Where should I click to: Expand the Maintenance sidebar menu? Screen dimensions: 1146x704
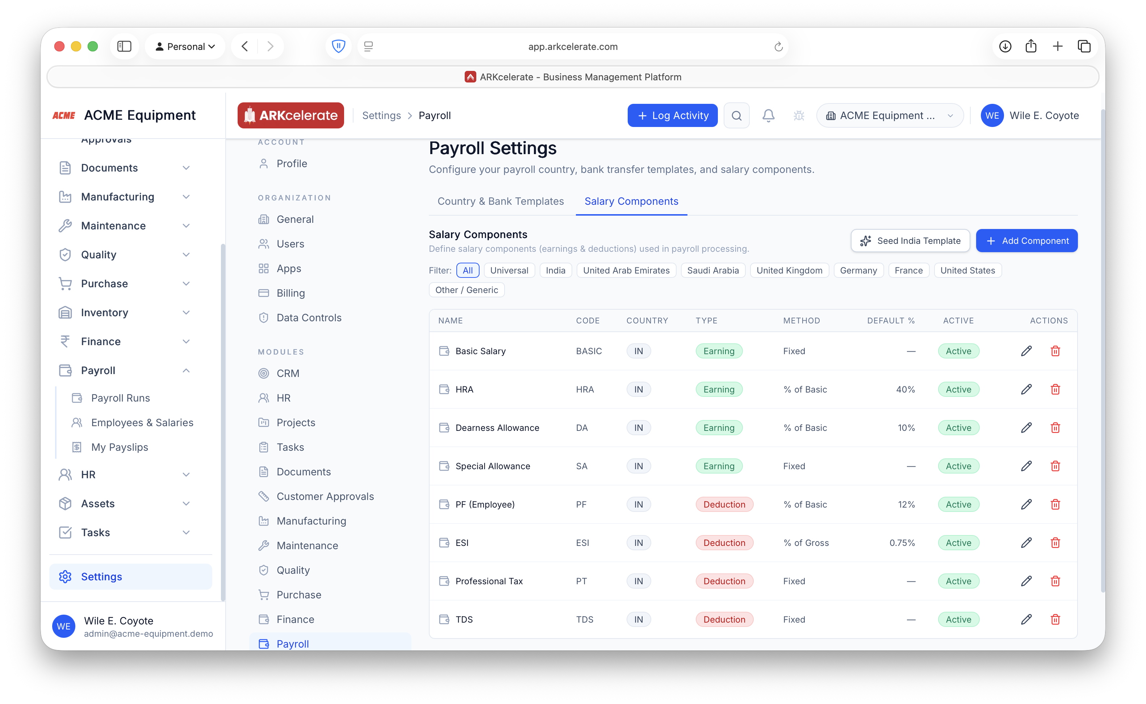click(x=125, y=226)
